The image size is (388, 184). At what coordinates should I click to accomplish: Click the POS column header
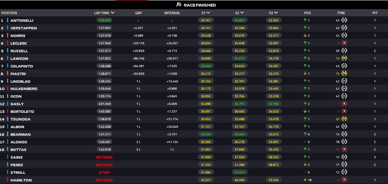(307, 13)
